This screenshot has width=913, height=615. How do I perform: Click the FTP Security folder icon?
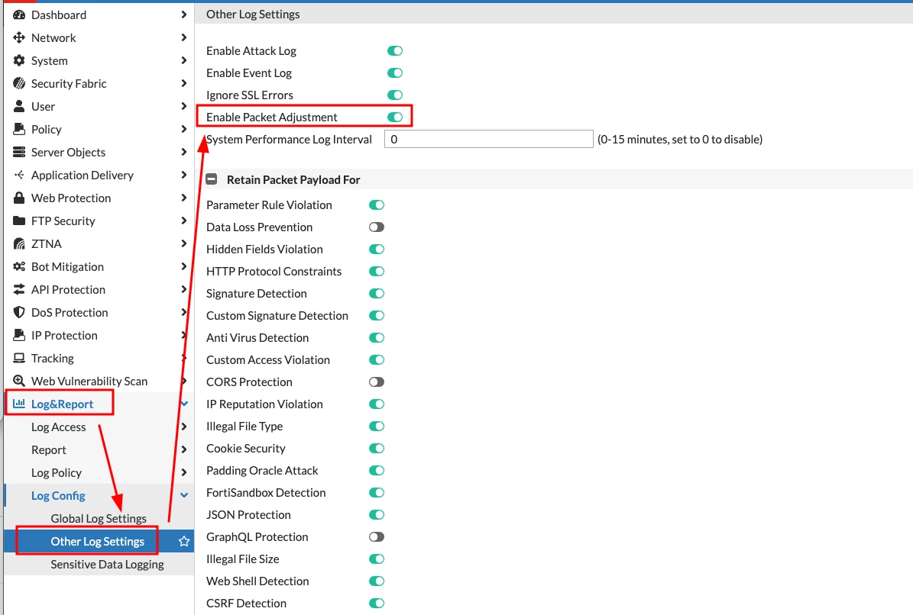click(19, 221)
